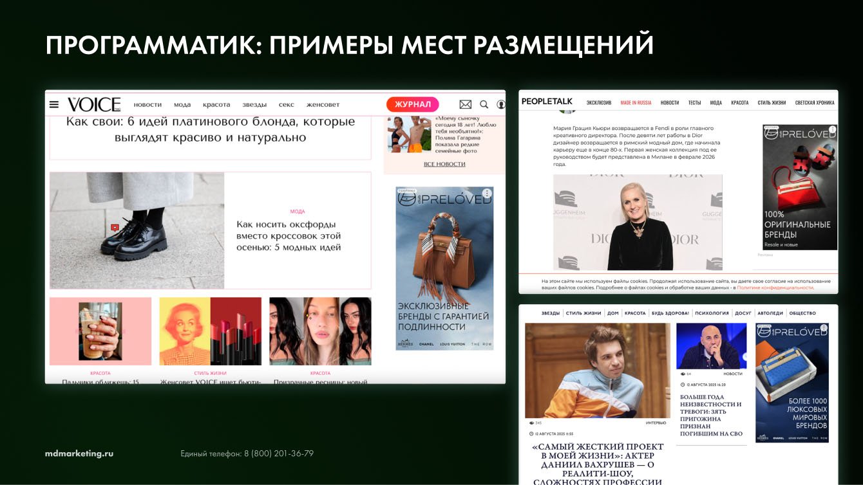
Task: Select СВЕТСКАЯ ХРОНИКА in the PeopleTalk menu
Action: pos(815,103)
